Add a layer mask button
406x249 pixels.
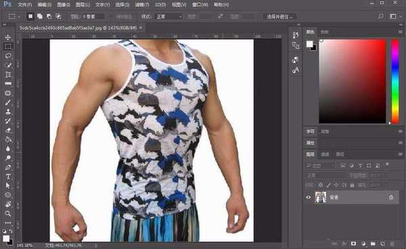353,244
